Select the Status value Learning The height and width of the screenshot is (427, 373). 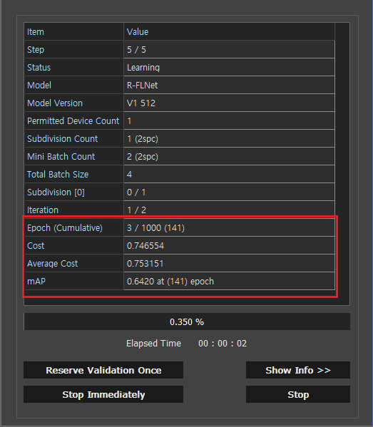coord(229,67)
